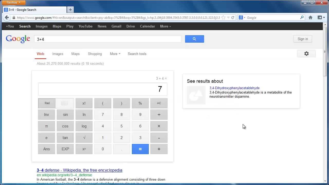Click the calculator result display
Screen dimensions: 329x185
pos(103,89)
